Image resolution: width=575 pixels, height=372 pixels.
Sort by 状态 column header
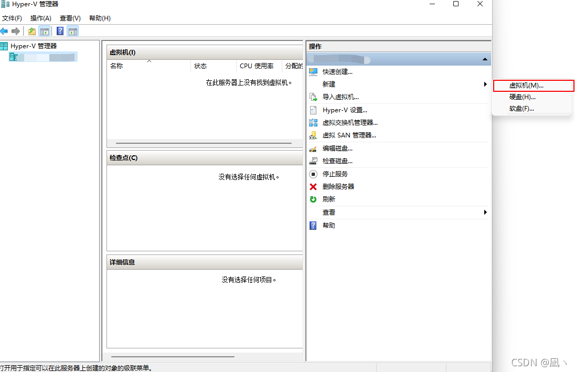click(214, 66)
